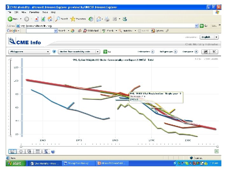Screen dimensions: 229x172
Task: Open the Under-five mortality rate dropdown
Action: [79, 52]
